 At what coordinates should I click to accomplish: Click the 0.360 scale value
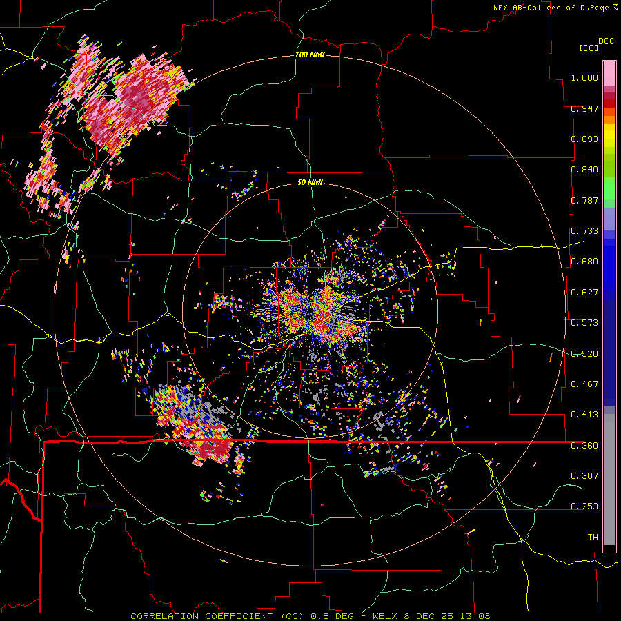[584, 446]
